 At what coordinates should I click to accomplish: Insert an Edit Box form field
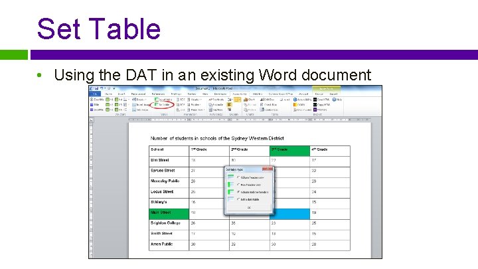pyautogui.click(x=267, y=100)
